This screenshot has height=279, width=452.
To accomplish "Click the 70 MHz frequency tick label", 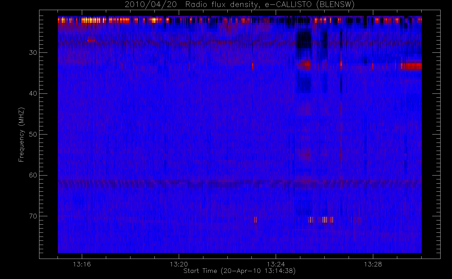I will [x=33, y=216].
